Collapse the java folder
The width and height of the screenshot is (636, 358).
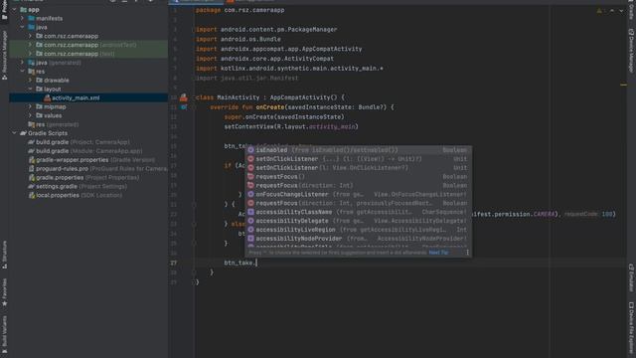coord(23,27)
